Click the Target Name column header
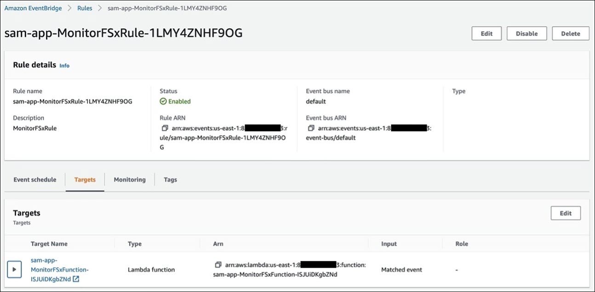 49,244
